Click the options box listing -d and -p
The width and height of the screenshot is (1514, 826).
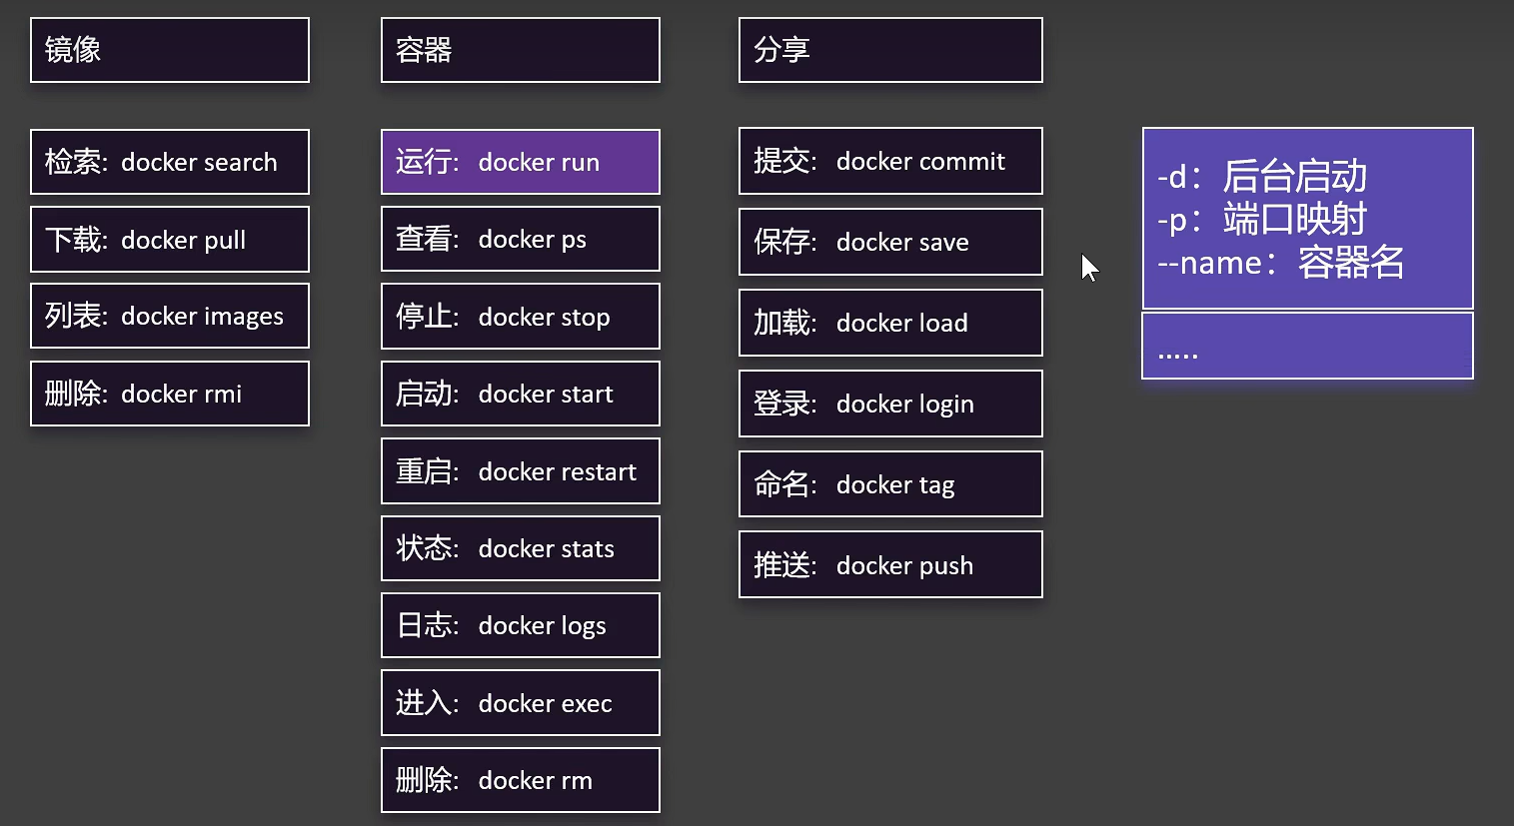pos(1306,218)
